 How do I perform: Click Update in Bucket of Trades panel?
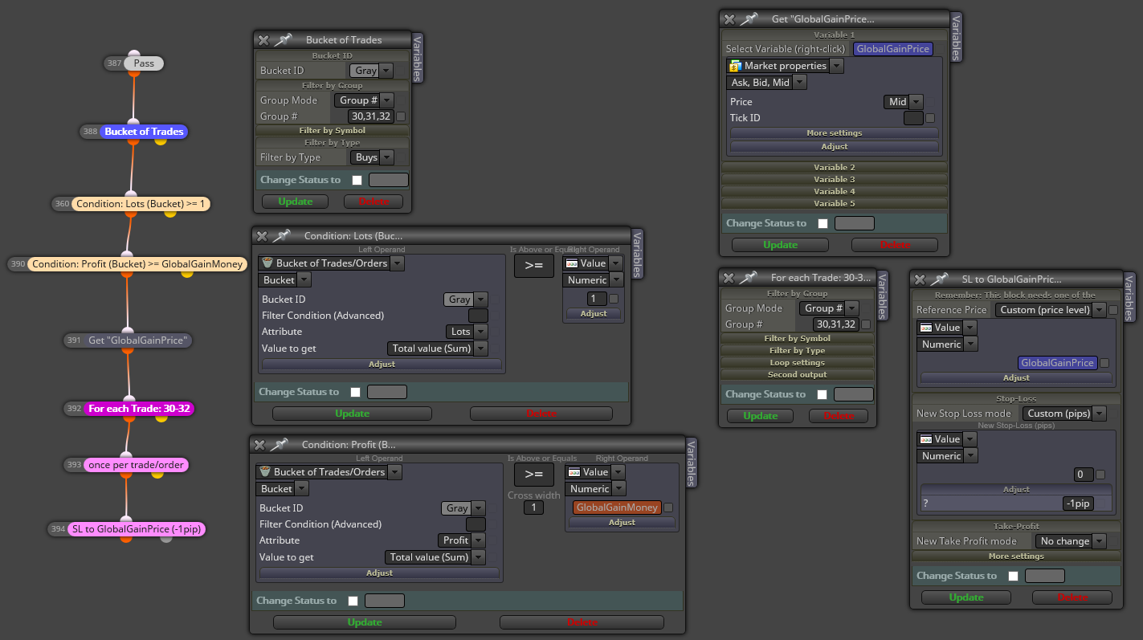296,202
